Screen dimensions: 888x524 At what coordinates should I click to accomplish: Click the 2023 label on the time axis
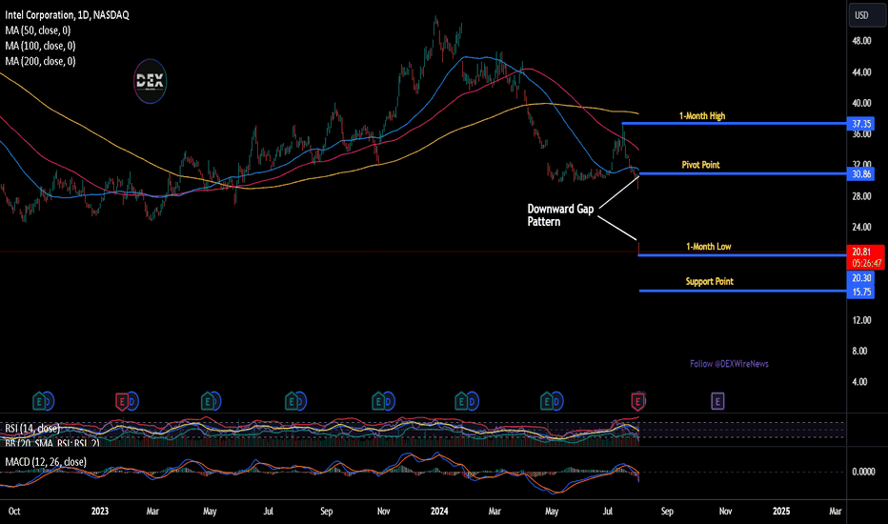point(100,511)
